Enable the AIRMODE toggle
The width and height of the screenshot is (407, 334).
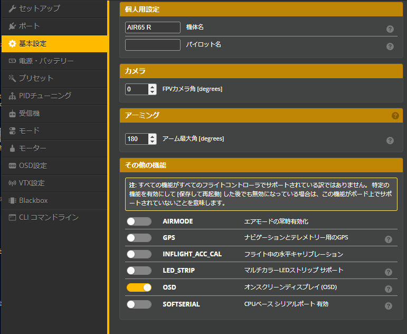tap(139, 221)
